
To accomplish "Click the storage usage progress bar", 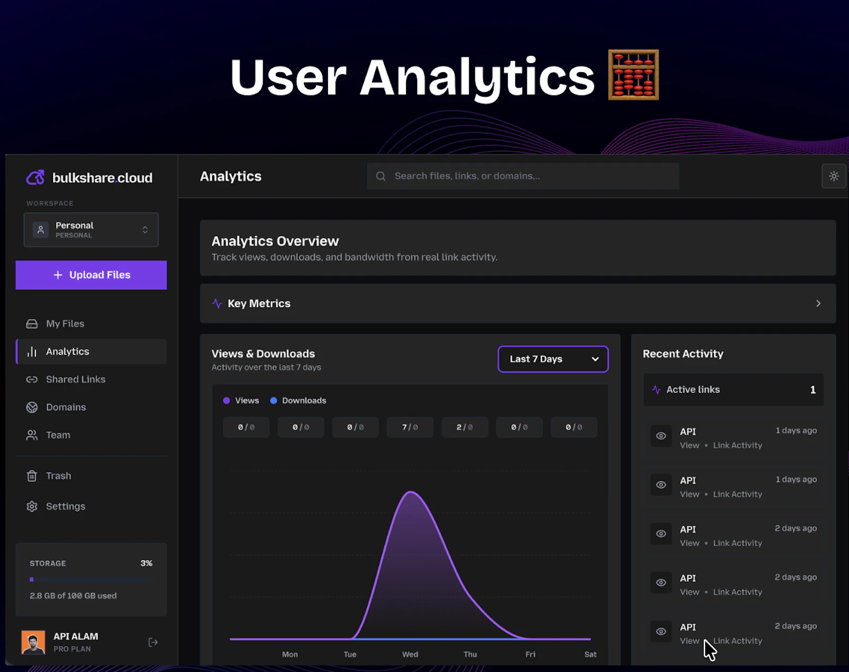I will [91, 580].
